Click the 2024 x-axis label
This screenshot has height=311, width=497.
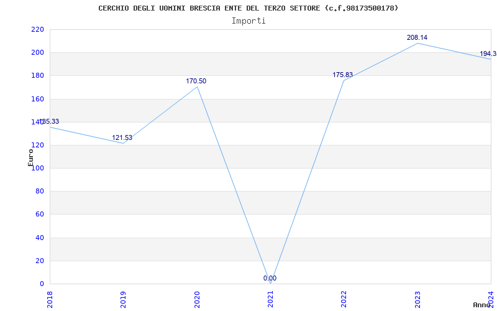491,299
